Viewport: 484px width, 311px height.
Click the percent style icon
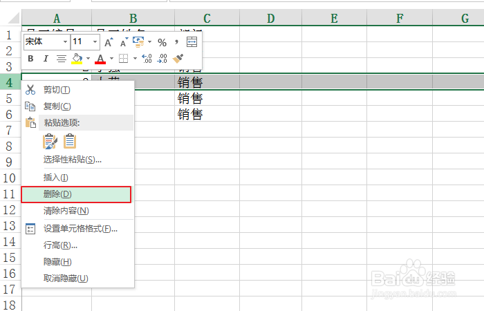[x=162, y=42]
